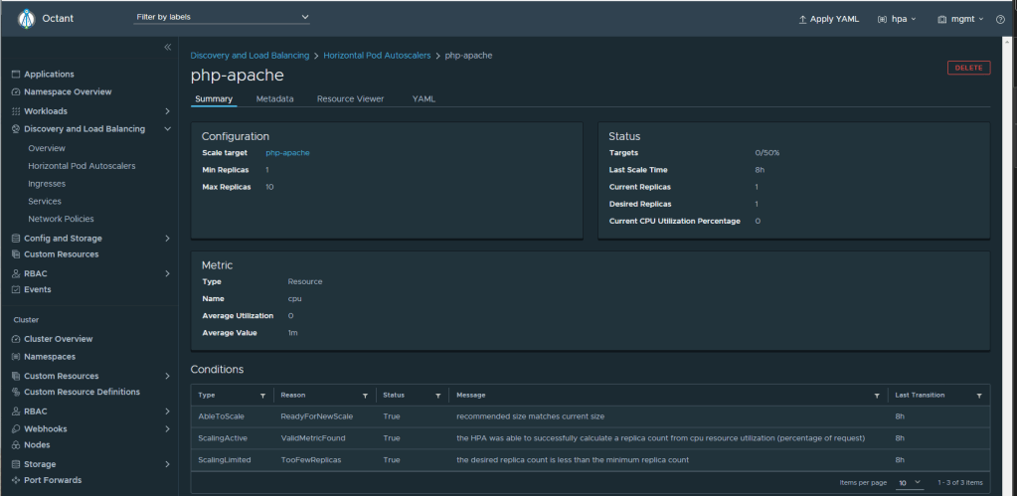Go to Nodes in the Cluster section
The height and width of the screenshot is (496, 1017).
point(37,444)
